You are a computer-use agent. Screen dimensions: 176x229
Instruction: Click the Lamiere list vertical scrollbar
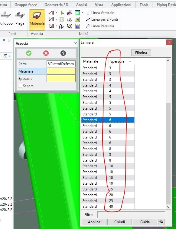[x=168, y=134]
